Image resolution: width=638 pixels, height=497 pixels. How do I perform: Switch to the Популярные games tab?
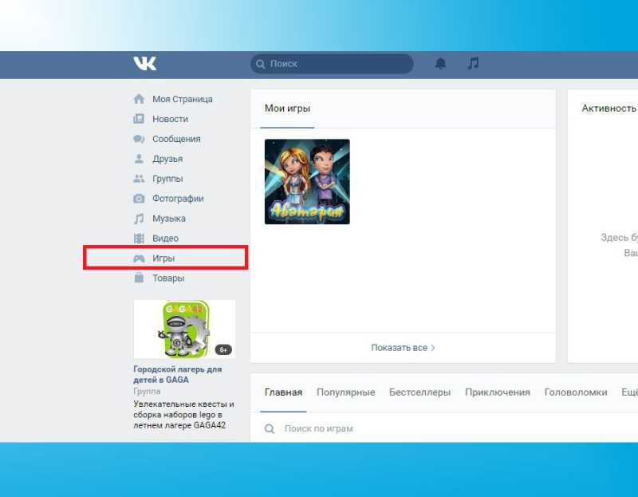(x=346, y=392)
